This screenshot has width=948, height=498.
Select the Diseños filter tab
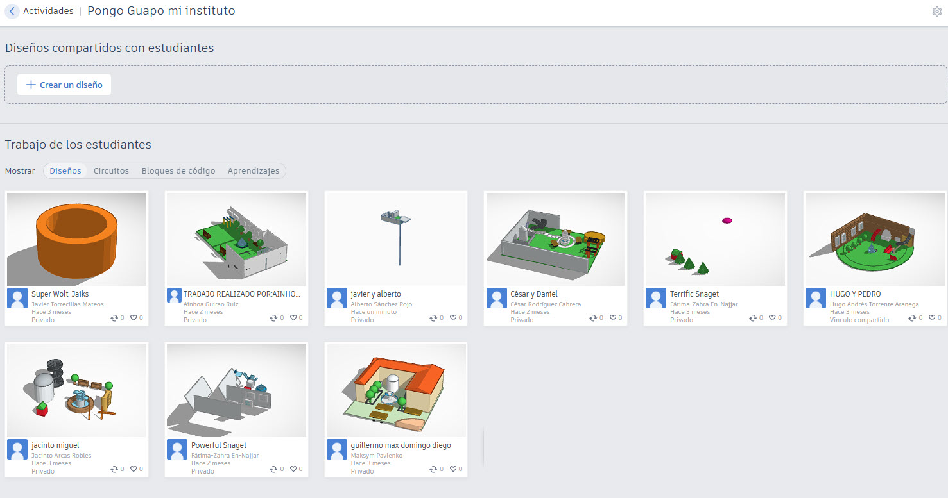point(65,171)
